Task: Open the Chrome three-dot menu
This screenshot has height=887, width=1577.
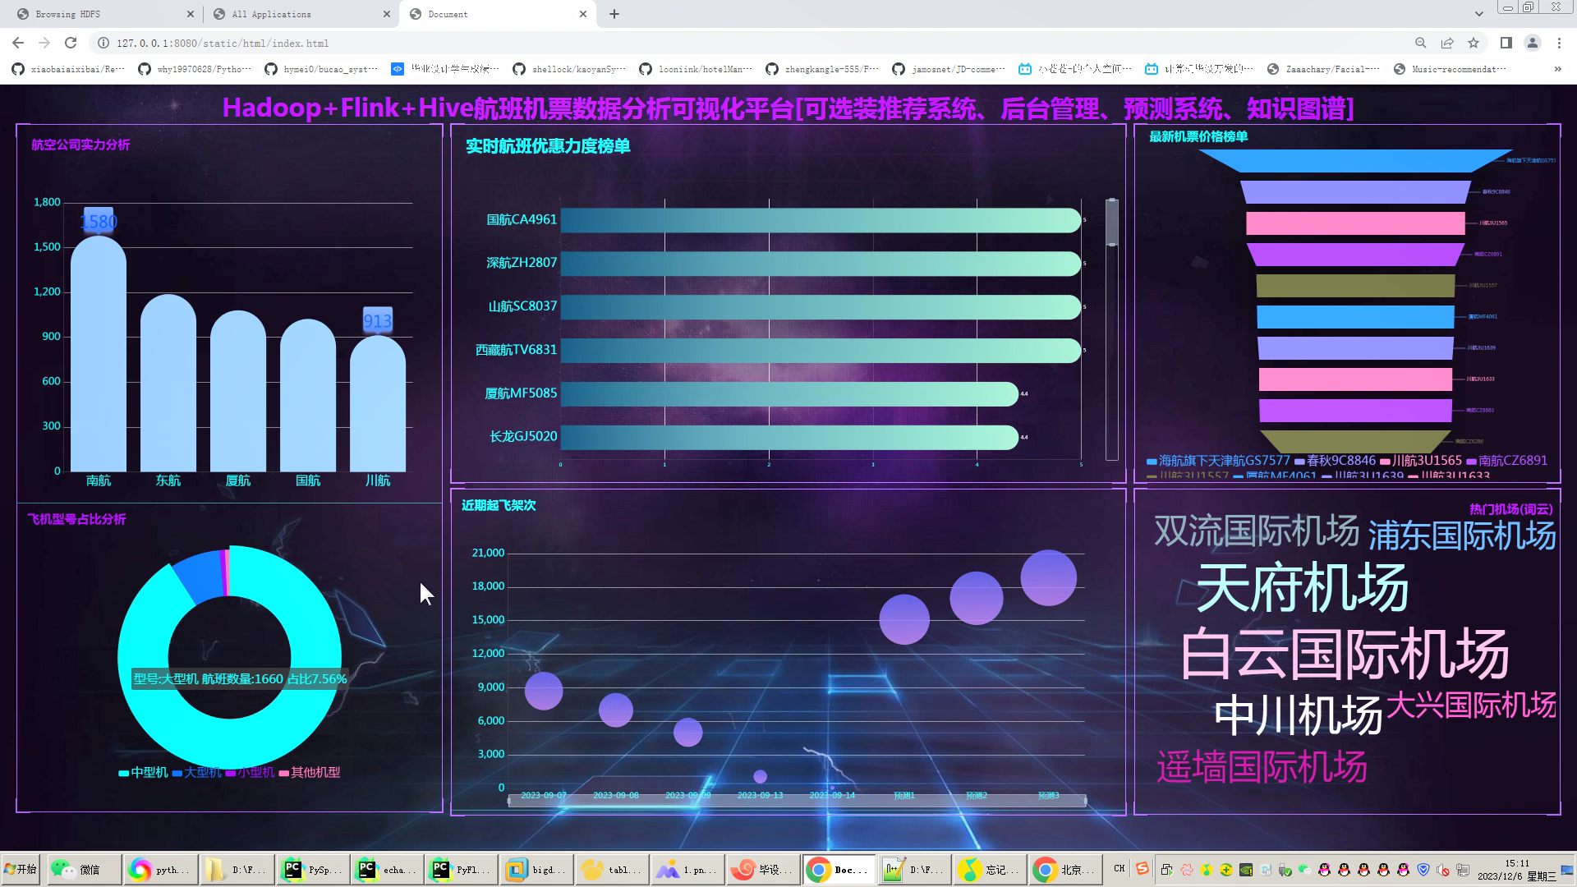Action: click(x=1559, y=43)
